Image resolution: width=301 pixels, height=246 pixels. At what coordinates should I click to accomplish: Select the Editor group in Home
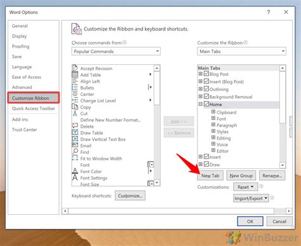pyautogui.click(x=222, y=151)
